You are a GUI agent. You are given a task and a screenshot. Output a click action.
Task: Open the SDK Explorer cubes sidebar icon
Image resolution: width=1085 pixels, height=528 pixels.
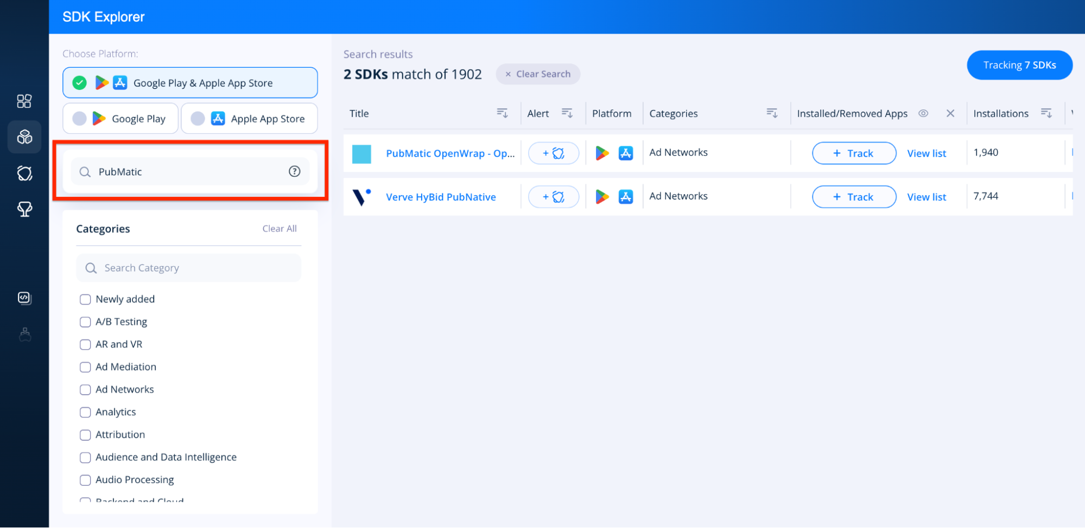pyautogui.click(x=24, y=137)
